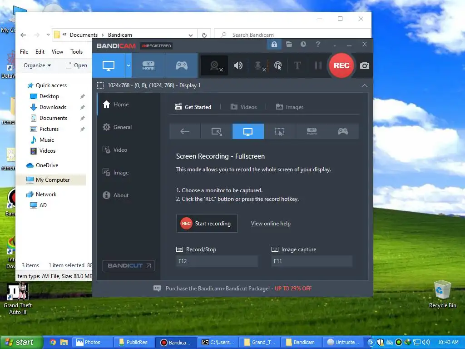Click the Search Bandicam field

[x=292, y=35]
